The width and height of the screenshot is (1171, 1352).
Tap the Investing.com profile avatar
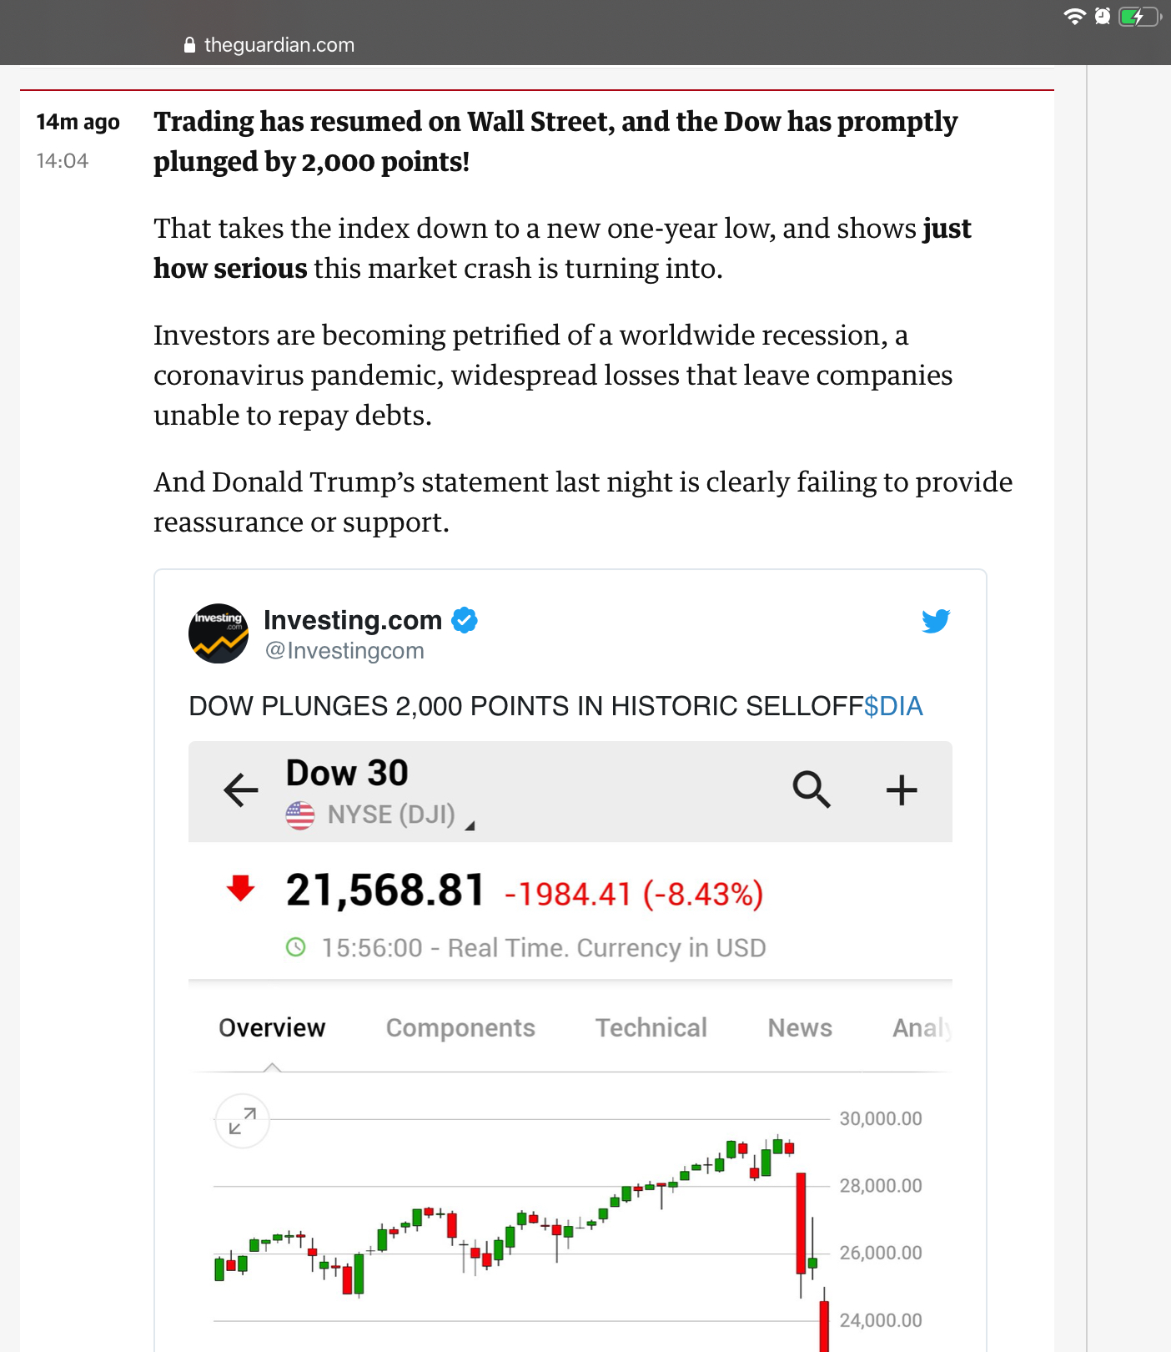click(x=219, y=633)
